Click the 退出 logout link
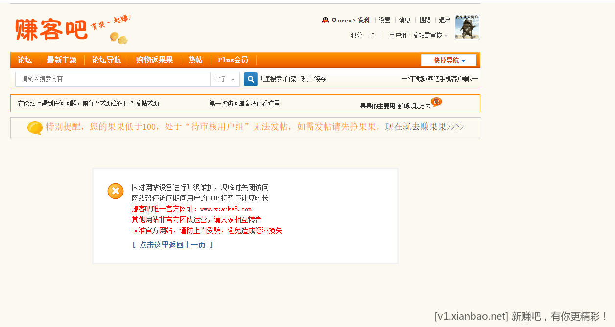The width and height of the screenshot is (615, 327). tap(445, 20)
